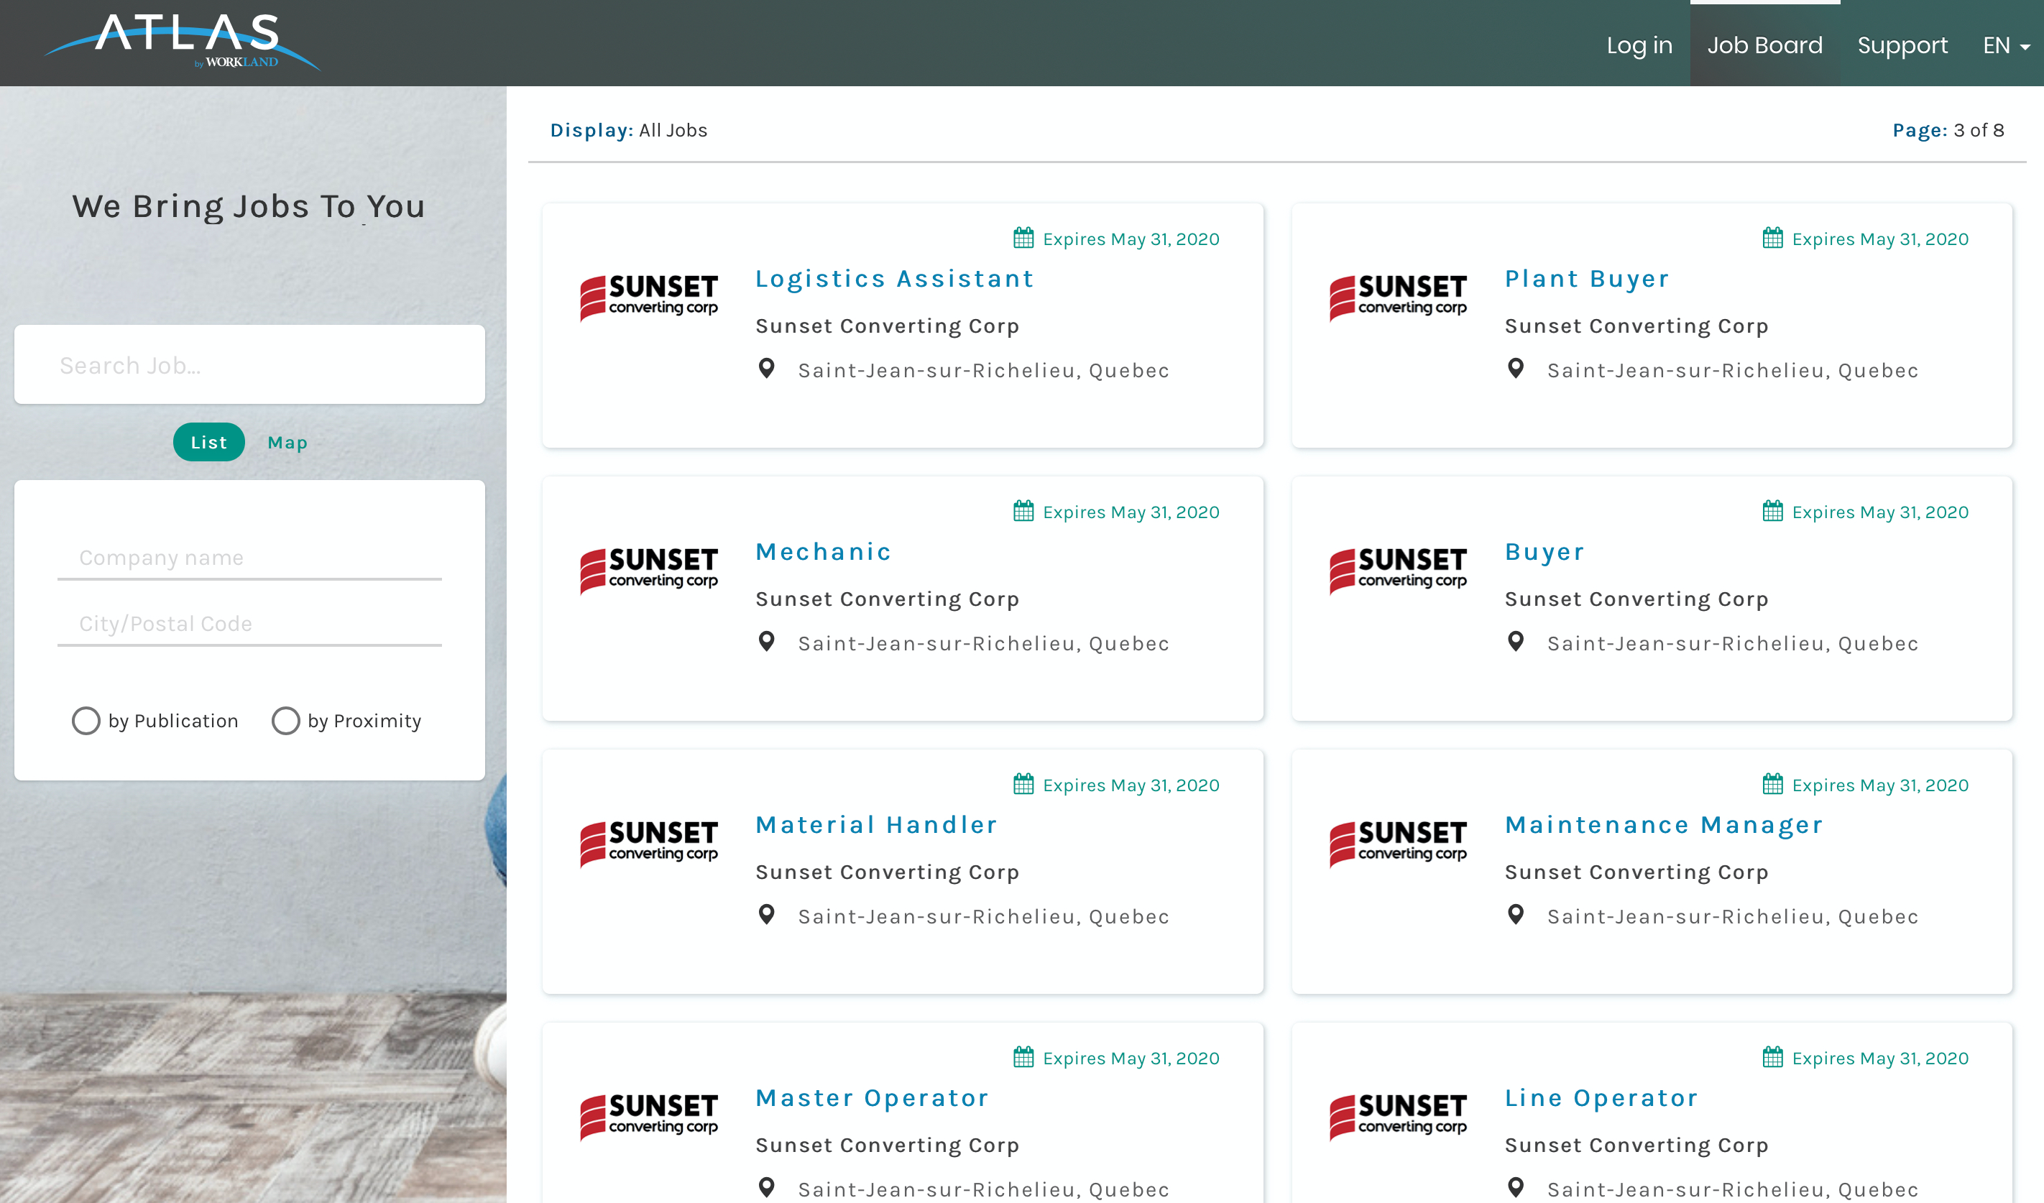2044x1203 pixels.
Task: Click location pin on Maintenance Manager card
Action: coord(1515,915)
